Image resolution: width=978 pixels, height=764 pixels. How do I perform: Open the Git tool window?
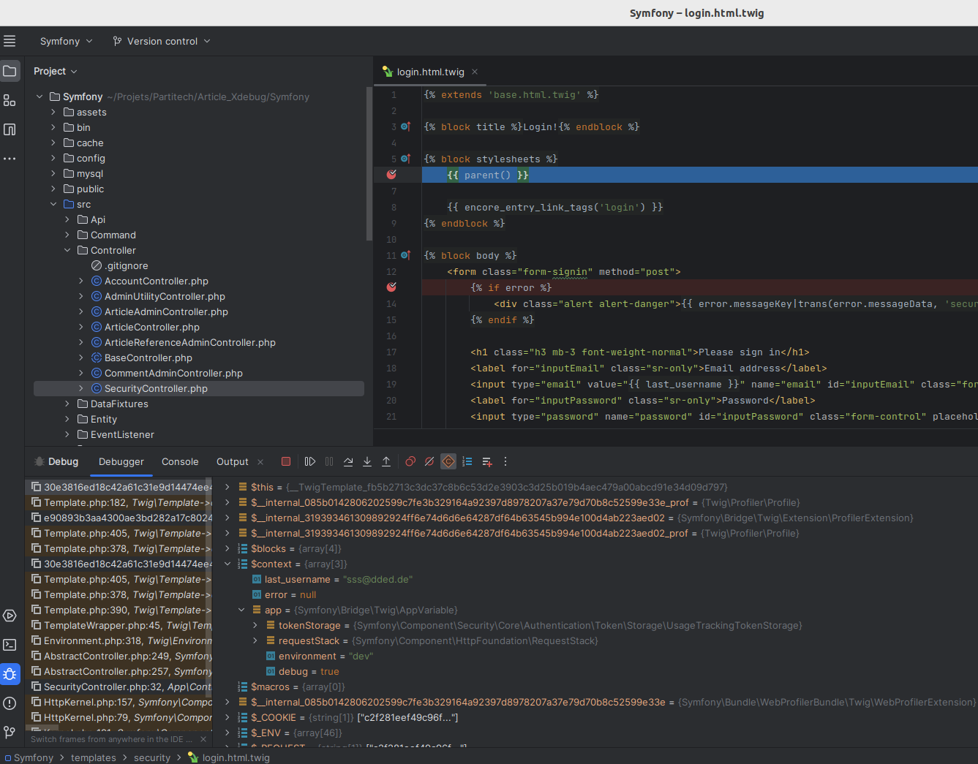click(x=10, y=732)
